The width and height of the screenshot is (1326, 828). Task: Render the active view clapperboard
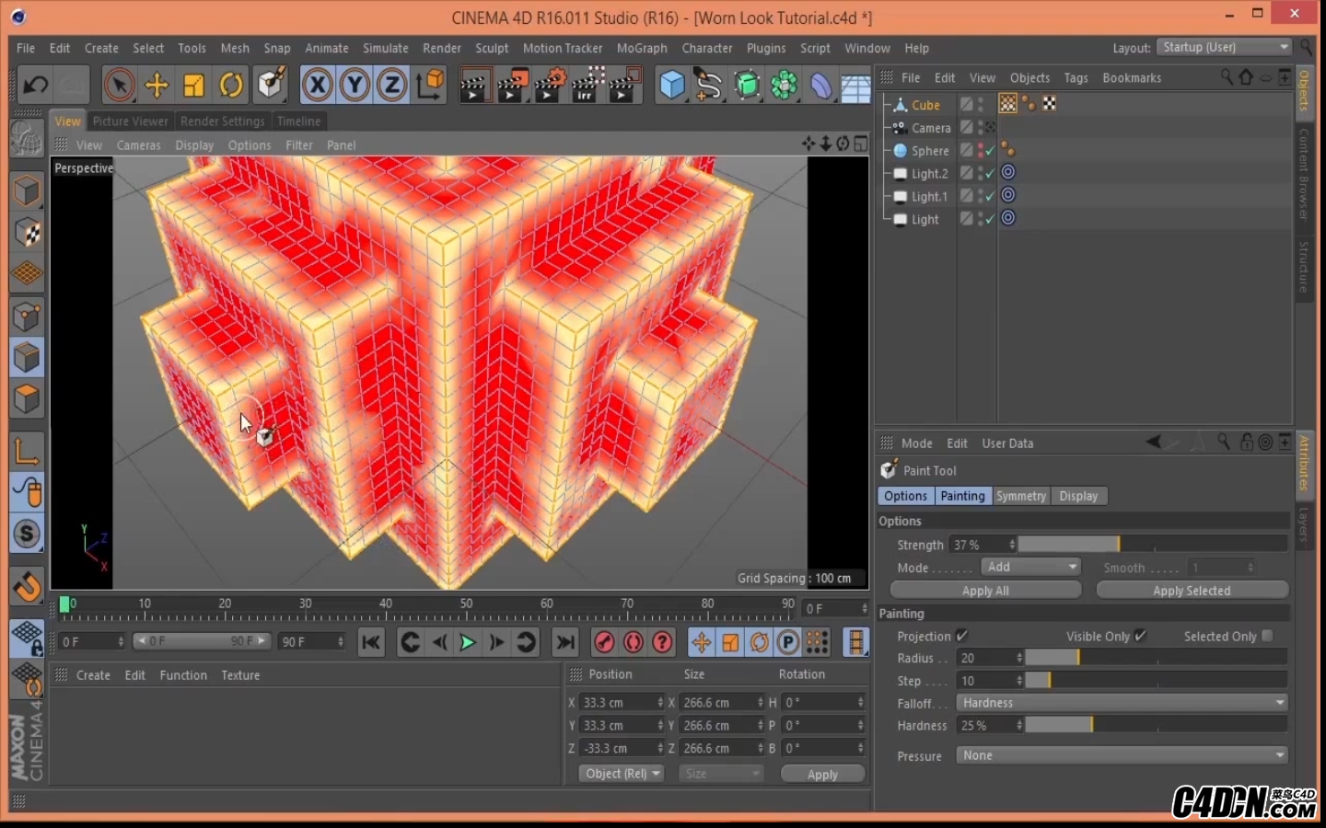tap(475, 86)
